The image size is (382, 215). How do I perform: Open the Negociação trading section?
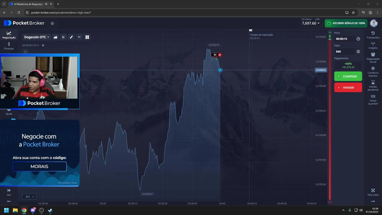(9, 35)
